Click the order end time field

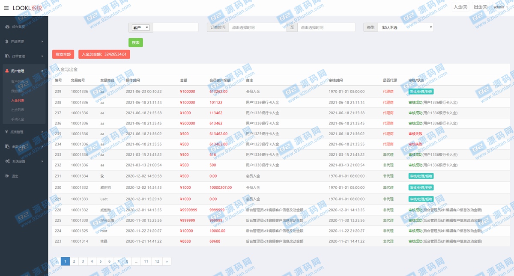tap(326, 27)
